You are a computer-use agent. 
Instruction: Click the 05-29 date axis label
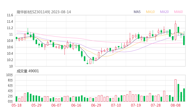[36, 105]
